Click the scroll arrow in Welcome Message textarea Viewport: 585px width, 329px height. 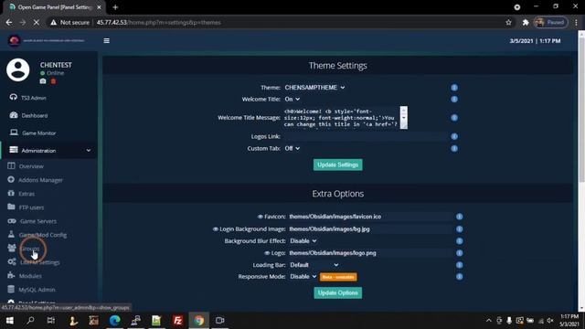(x=404, y=118)
